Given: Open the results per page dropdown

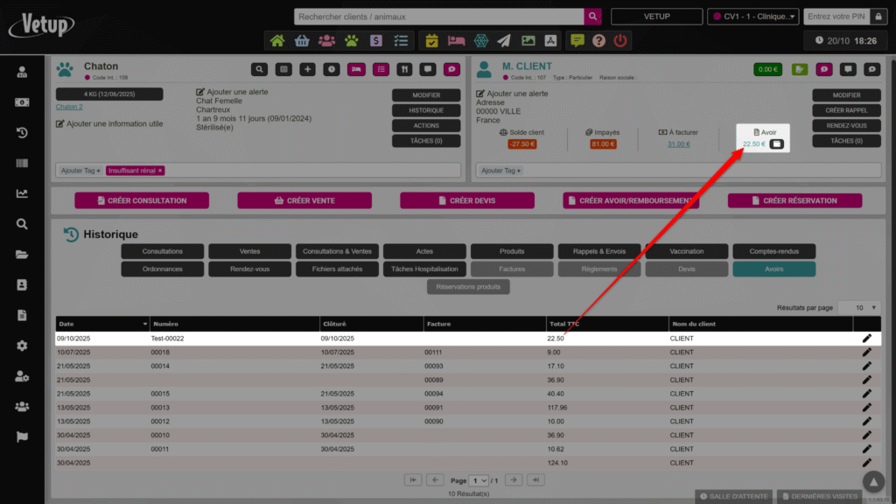Looking at the screenshot, I should [859, 308].
